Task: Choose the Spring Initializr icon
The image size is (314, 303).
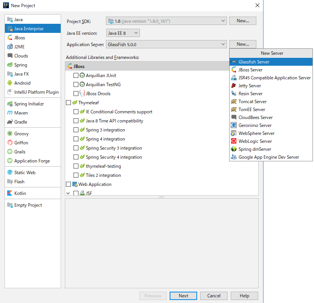Action: click(10, 104)
